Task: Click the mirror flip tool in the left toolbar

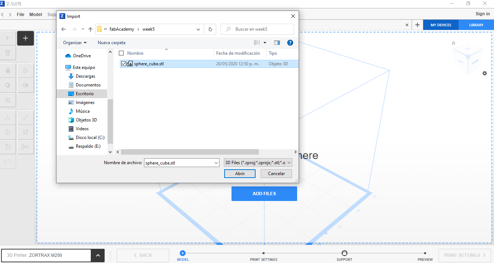Action: (8, 147)
